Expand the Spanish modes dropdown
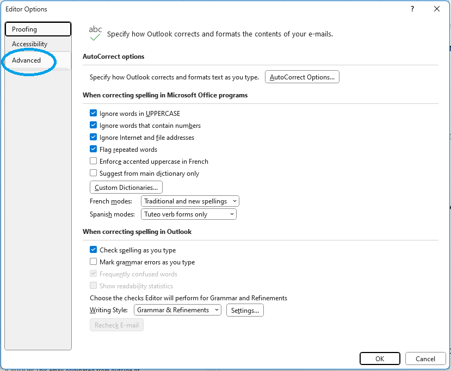Image resolution: width=451 pixels, height=371 pixels. (189, 214)
